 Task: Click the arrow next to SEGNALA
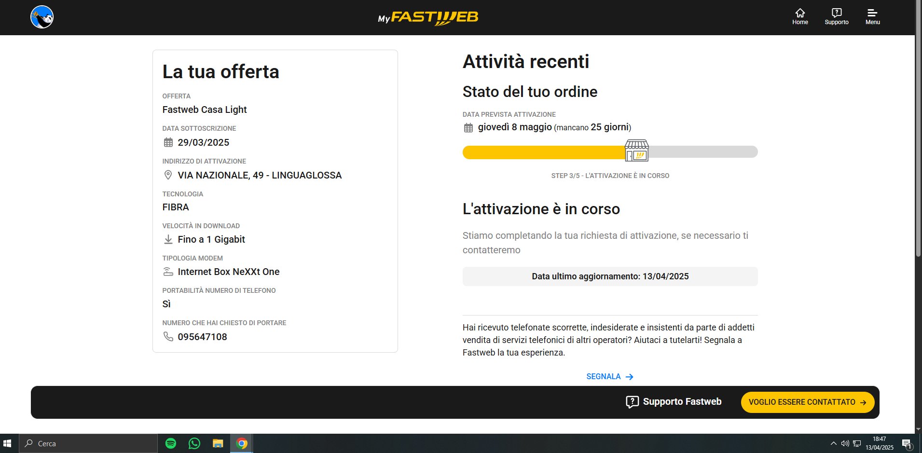click(x=629, y=377)
